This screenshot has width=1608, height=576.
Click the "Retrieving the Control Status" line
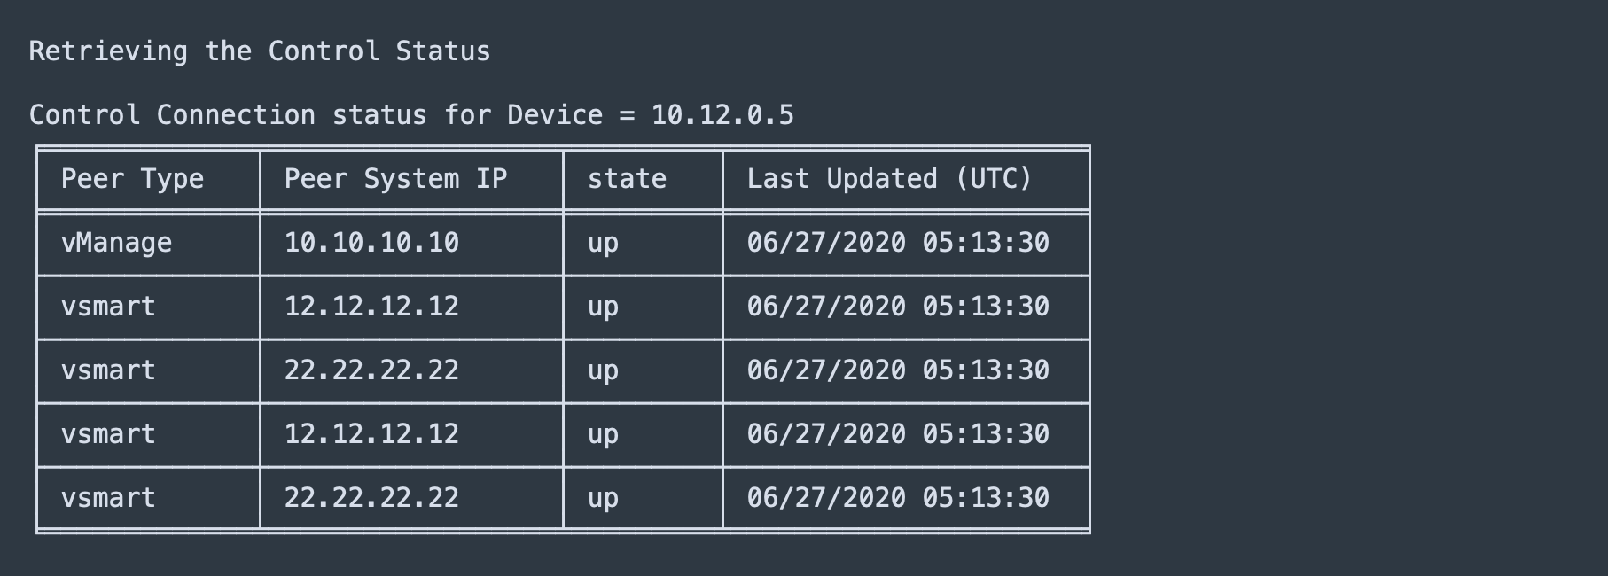259,51
